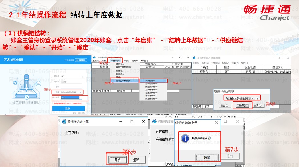The width and height of the screenshot is (299, 167).
Task: Click 退出 button beside 开始
Action: pyautogui.click(x=136, y=160)
